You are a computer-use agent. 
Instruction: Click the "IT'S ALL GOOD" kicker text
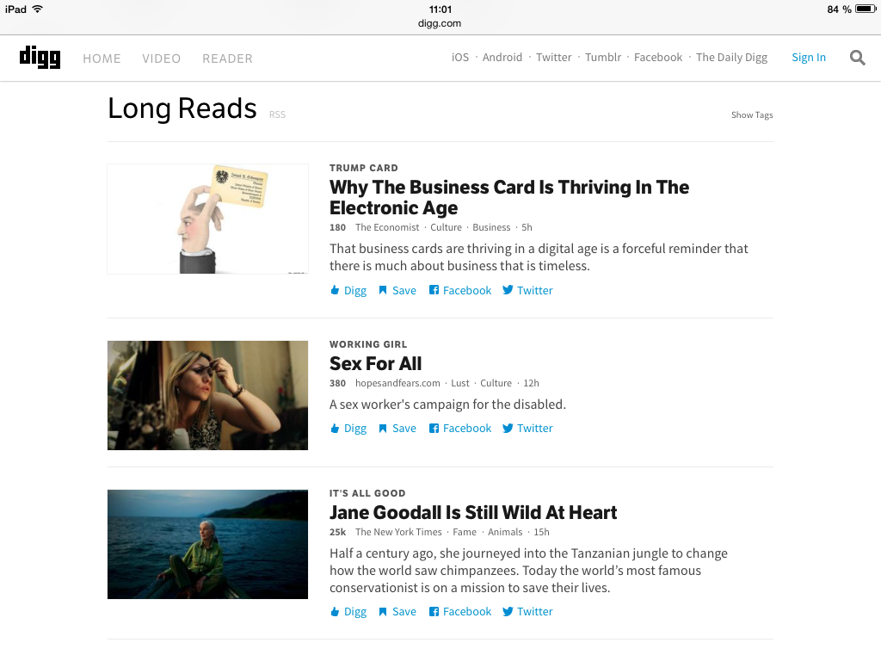[x=367, y=493]
